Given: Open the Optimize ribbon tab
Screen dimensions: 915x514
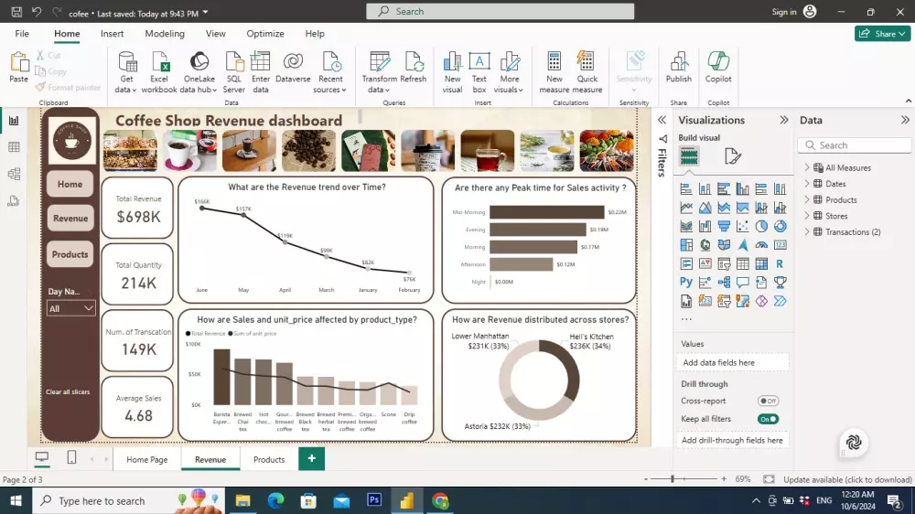Looking at the screenshot, I should [x=265, y=34].
